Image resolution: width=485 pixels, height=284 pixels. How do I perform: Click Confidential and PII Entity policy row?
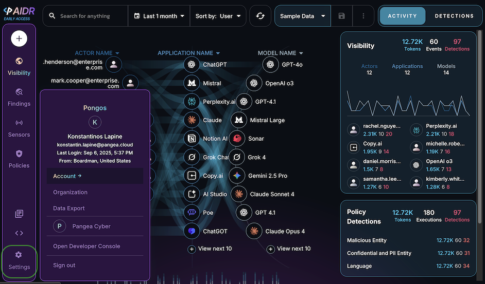pyautogui.click(x=408, y=253)
